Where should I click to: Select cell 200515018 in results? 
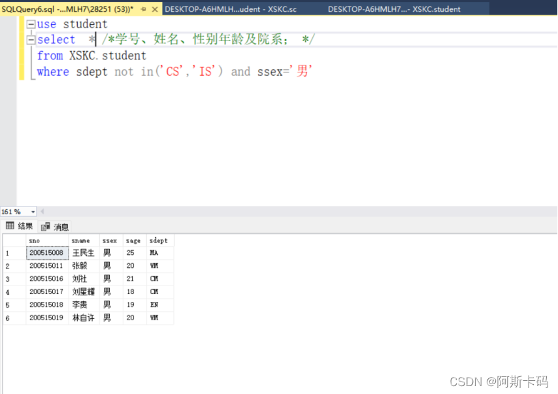pyautogui.click(x=47, y=304)
